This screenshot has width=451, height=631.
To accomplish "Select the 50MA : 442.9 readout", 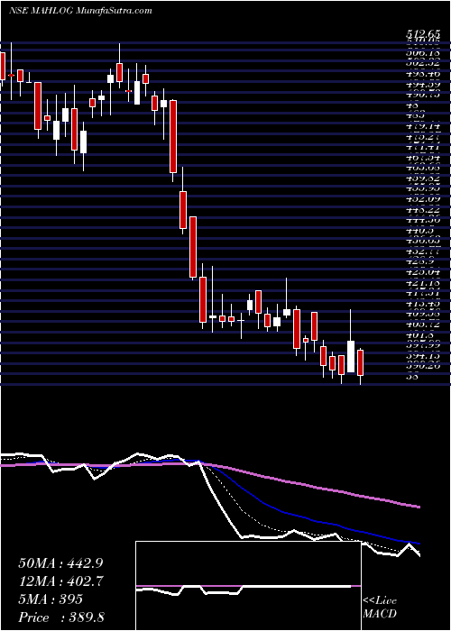I will point(60,563).
